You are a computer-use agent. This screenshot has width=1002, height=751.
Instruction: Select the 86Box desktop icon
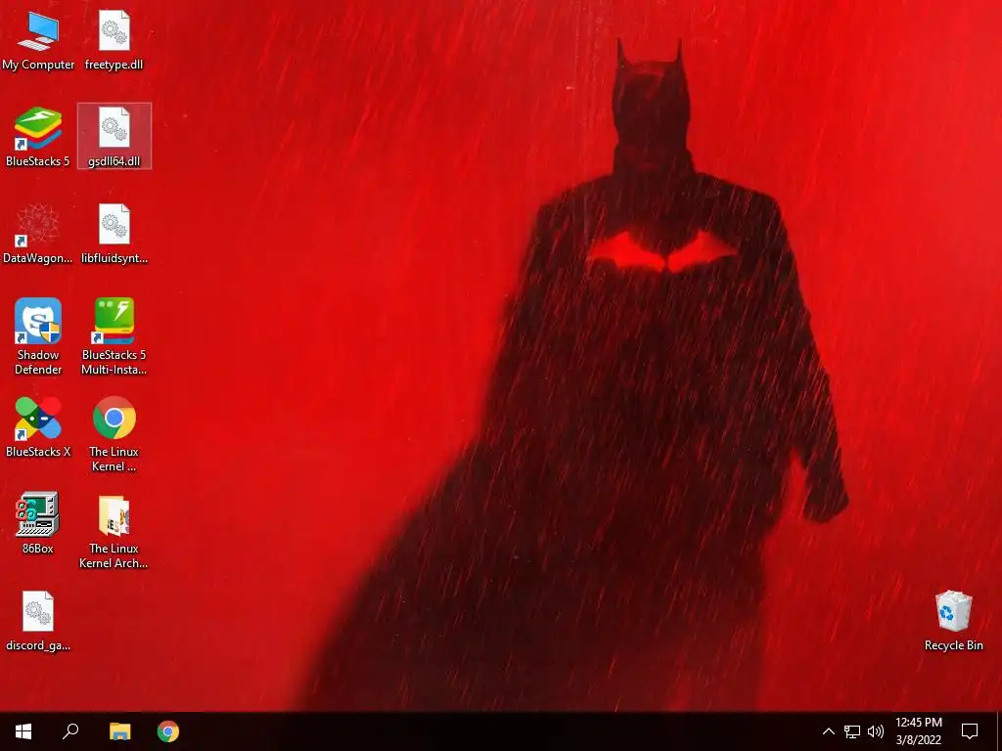click(38, 524)
